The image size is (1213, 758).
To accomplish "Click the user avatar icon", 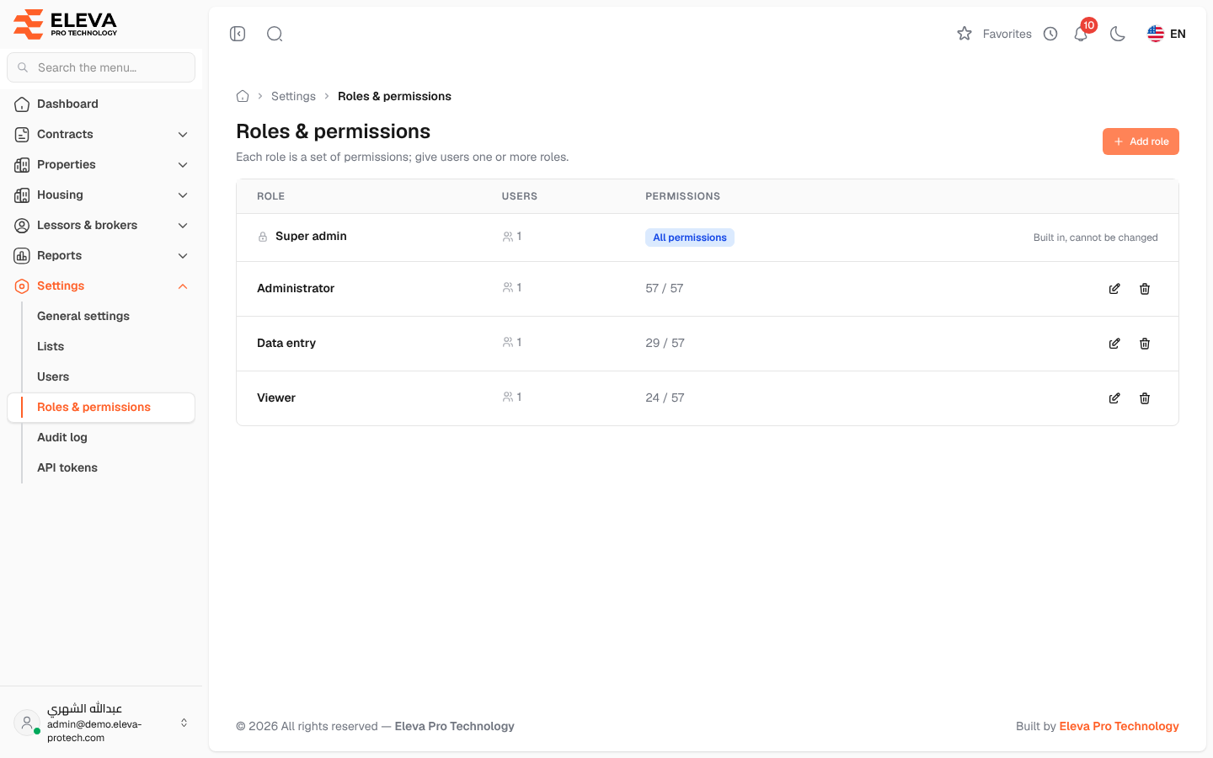I will point(27,723).
